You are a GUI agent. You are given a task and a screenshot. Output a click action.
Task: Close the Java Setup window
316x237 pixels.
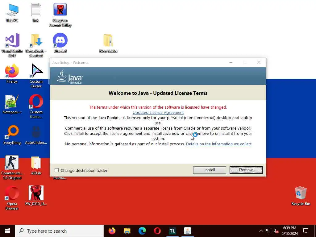click(x=259, y=62)
